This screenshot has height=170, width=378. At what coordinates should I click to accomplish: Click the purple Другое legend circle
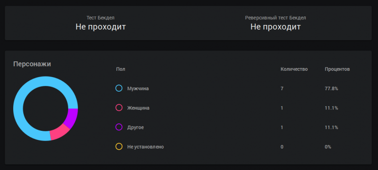119,127
